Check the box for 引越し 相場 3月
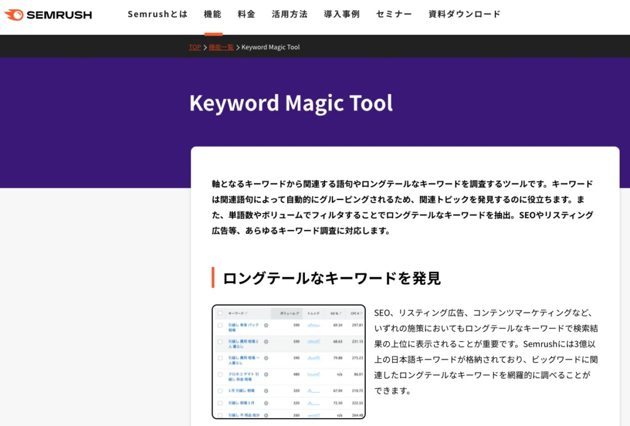 219,402
